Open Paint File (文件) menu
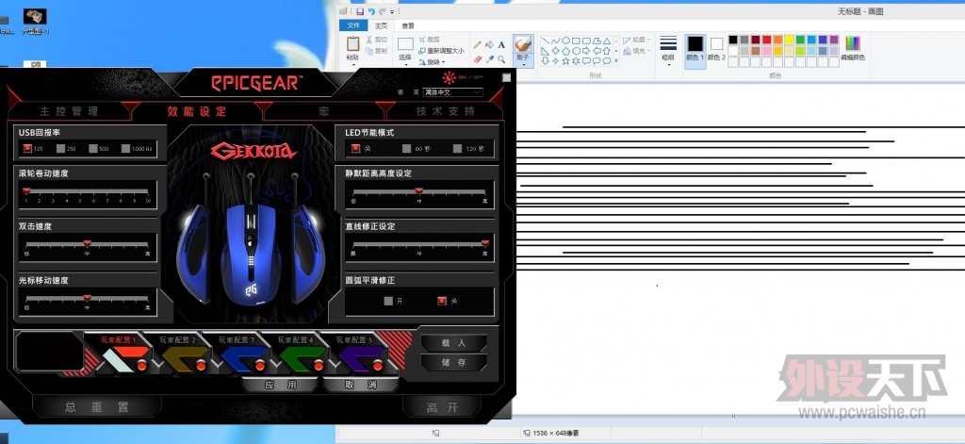965x444 pixels. pyautogui.click(x=353, y=25)
